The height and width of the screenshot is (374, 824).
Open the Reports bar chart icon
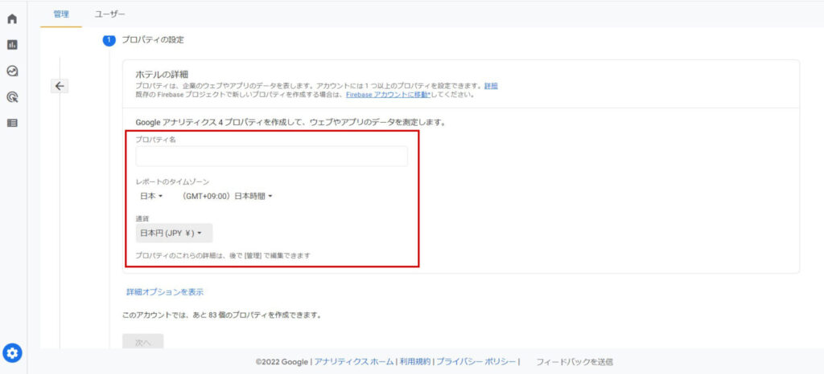[12, 45]
